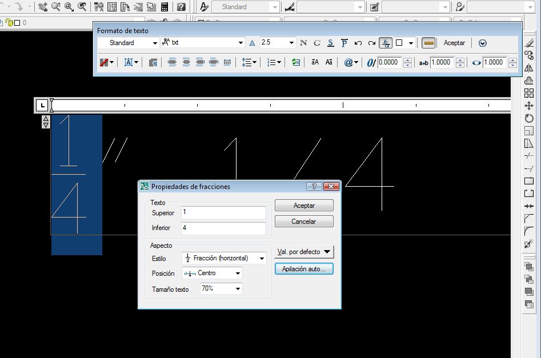Viewport: 541px width, 358px height.
Task: Open the Val. por defecto menu
Action: click(x=304, y=251)
